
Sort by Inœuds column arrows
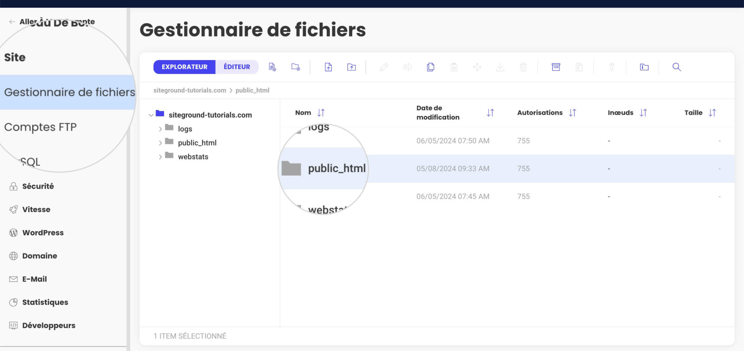(x=643, y=112)
